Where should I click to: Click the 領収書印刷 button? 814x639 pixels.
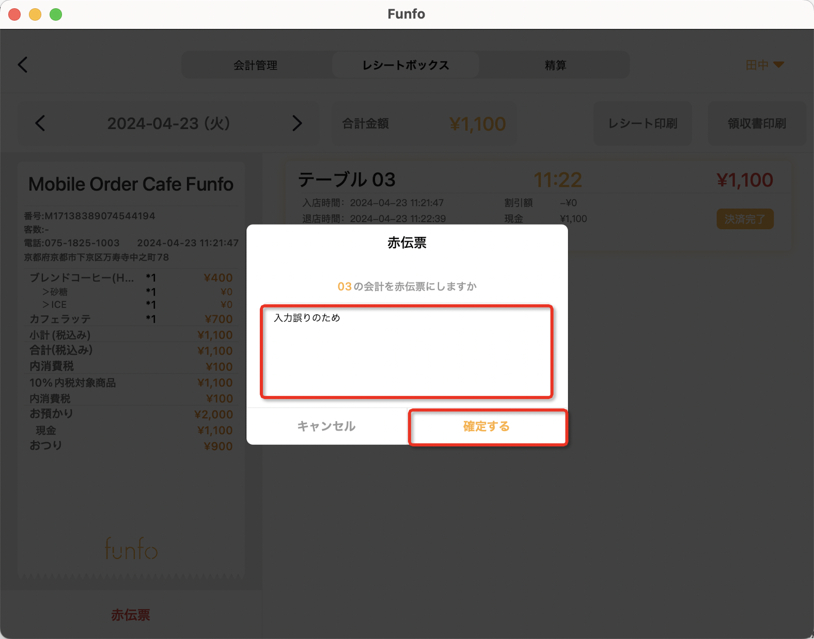[x=757, y=123]
